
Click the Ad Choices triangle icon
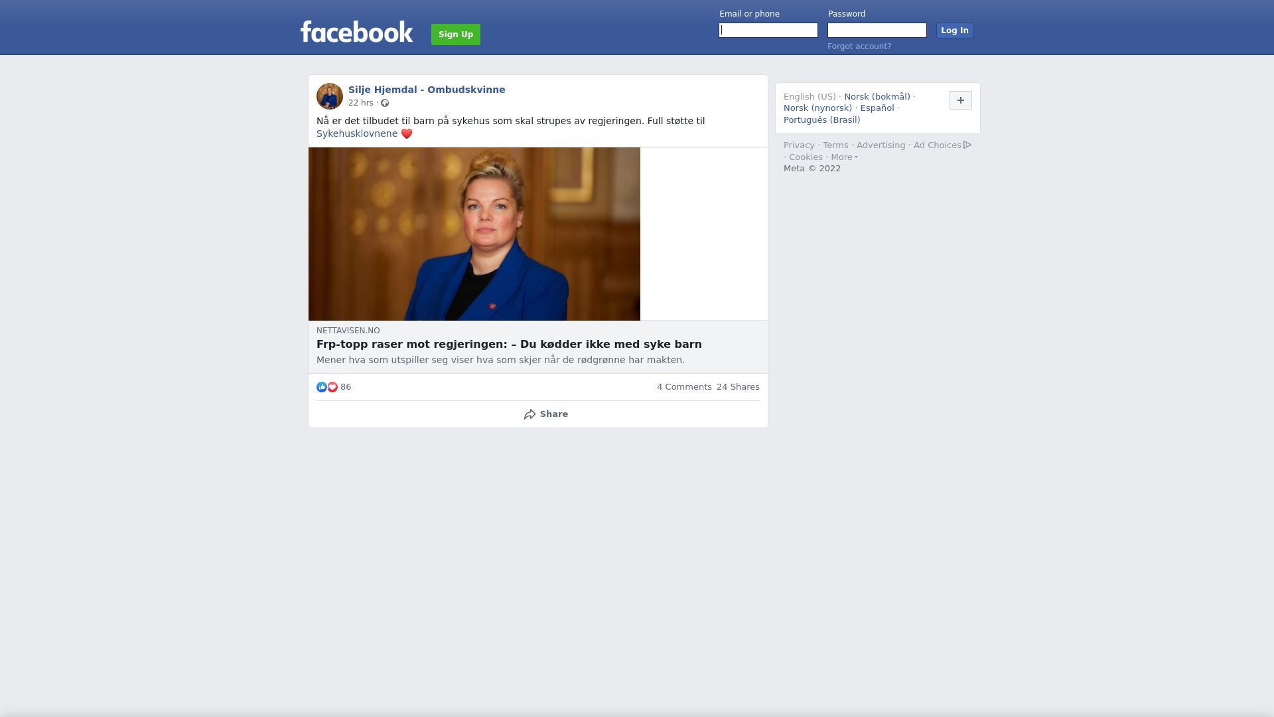click(x=967, y=145)
